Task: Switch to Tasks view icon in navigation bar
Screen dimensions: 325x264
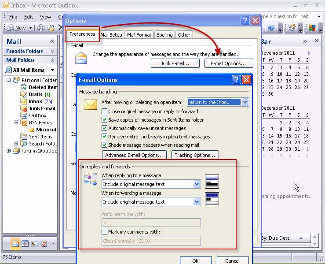Action: (44, 243)
